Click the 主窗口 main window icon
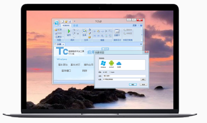This screenshot has width=207, height=123. point(117,33)
